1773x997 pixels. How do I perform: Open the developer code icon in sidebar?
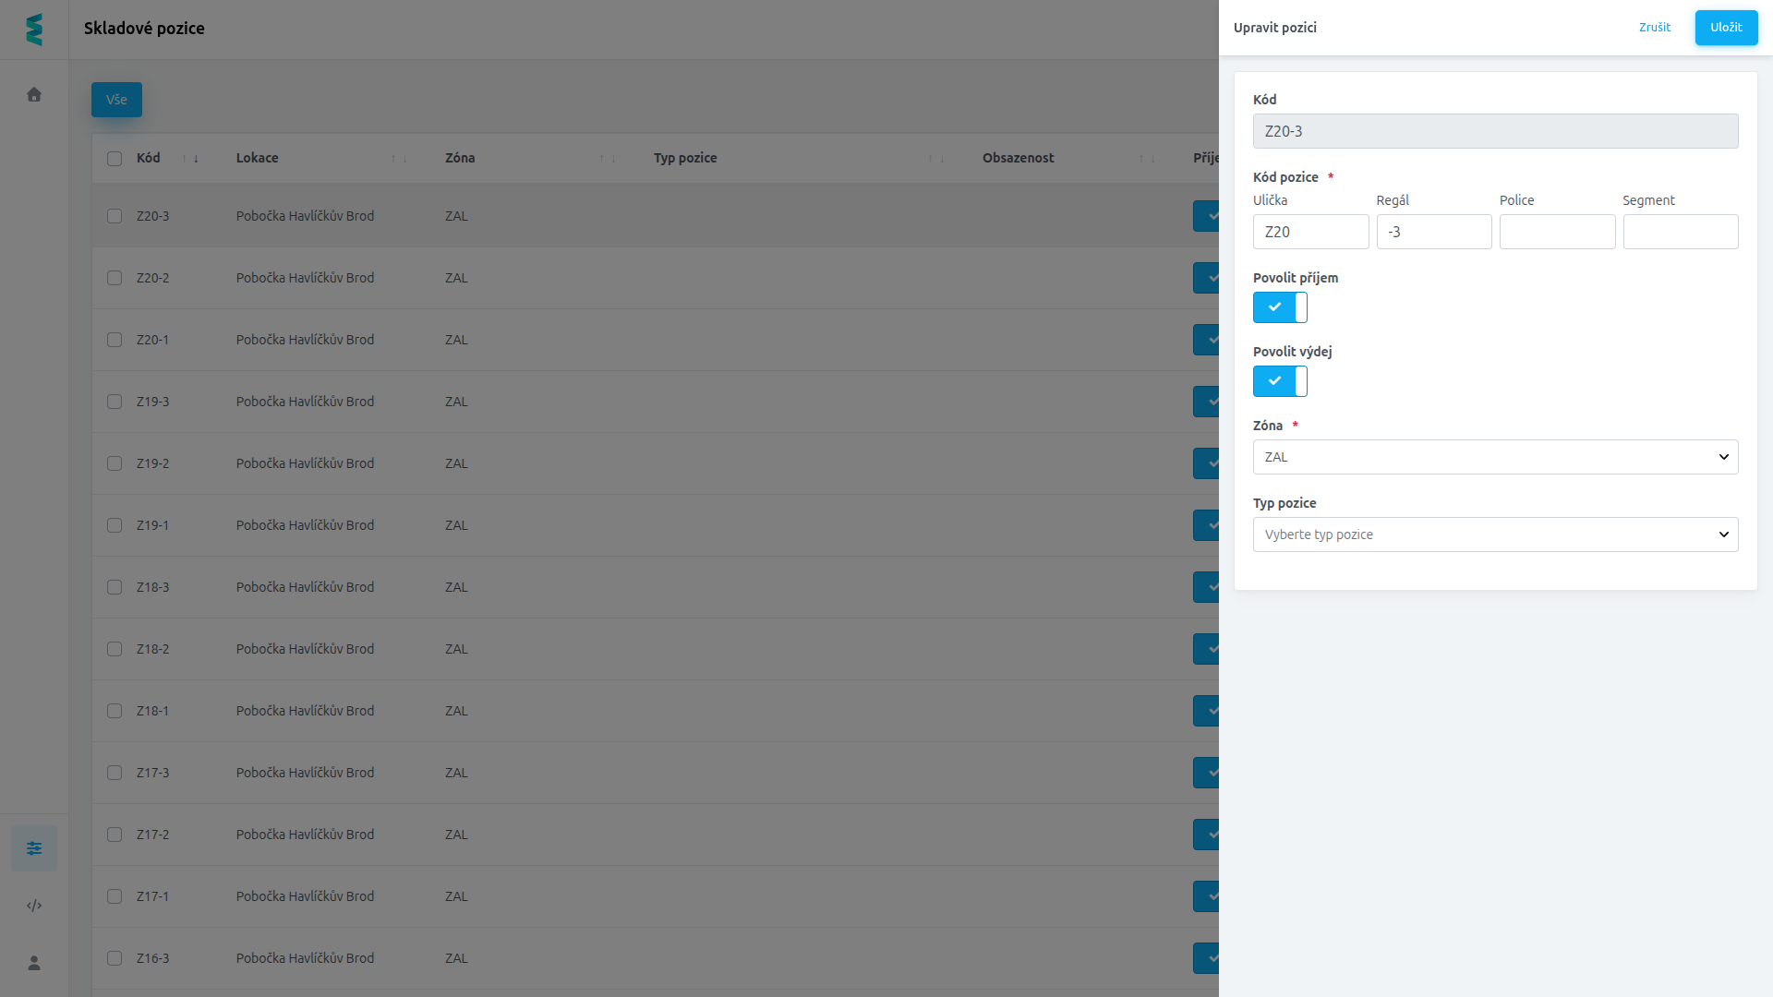click(34, 906)
